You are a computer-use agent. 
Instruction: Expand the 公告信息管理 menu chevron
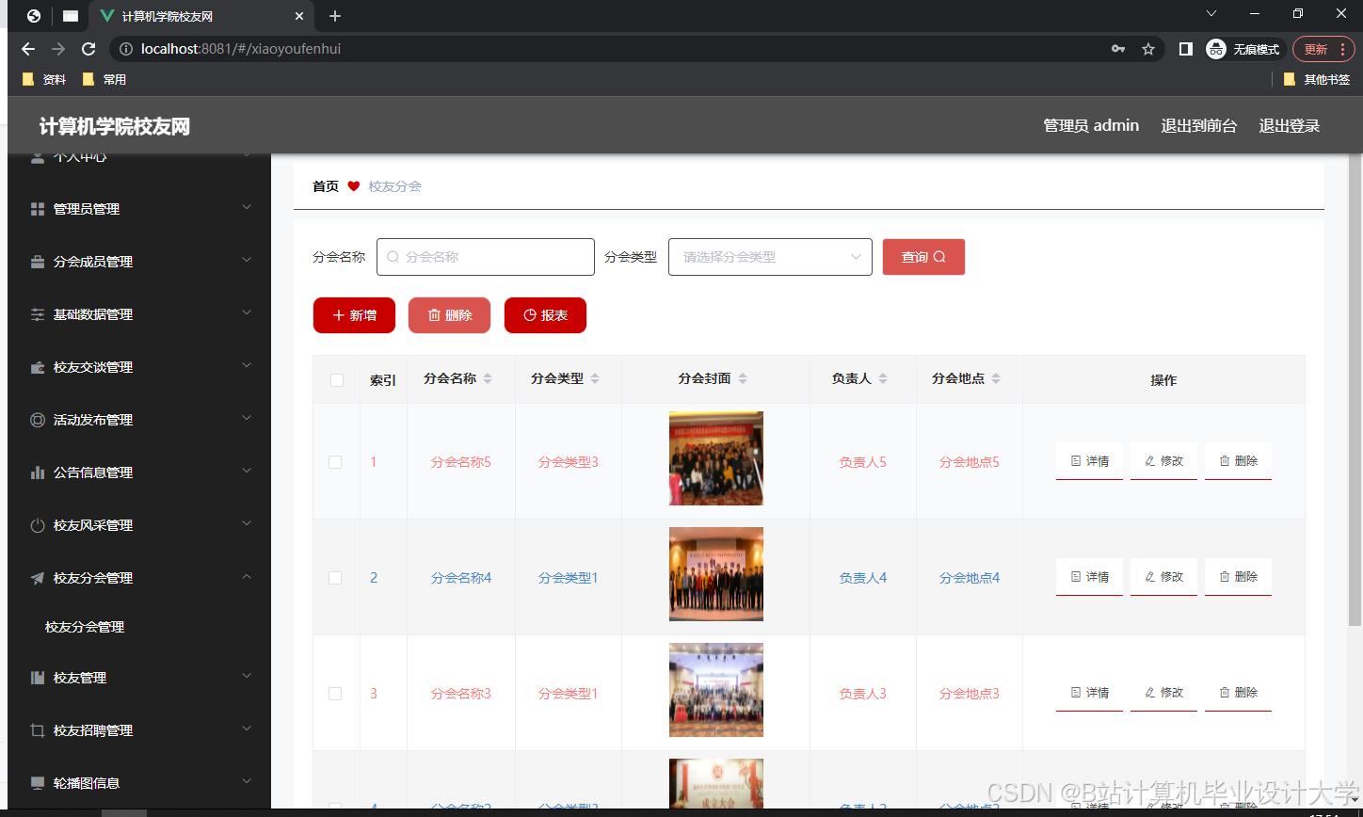click(x=247, y=471)
